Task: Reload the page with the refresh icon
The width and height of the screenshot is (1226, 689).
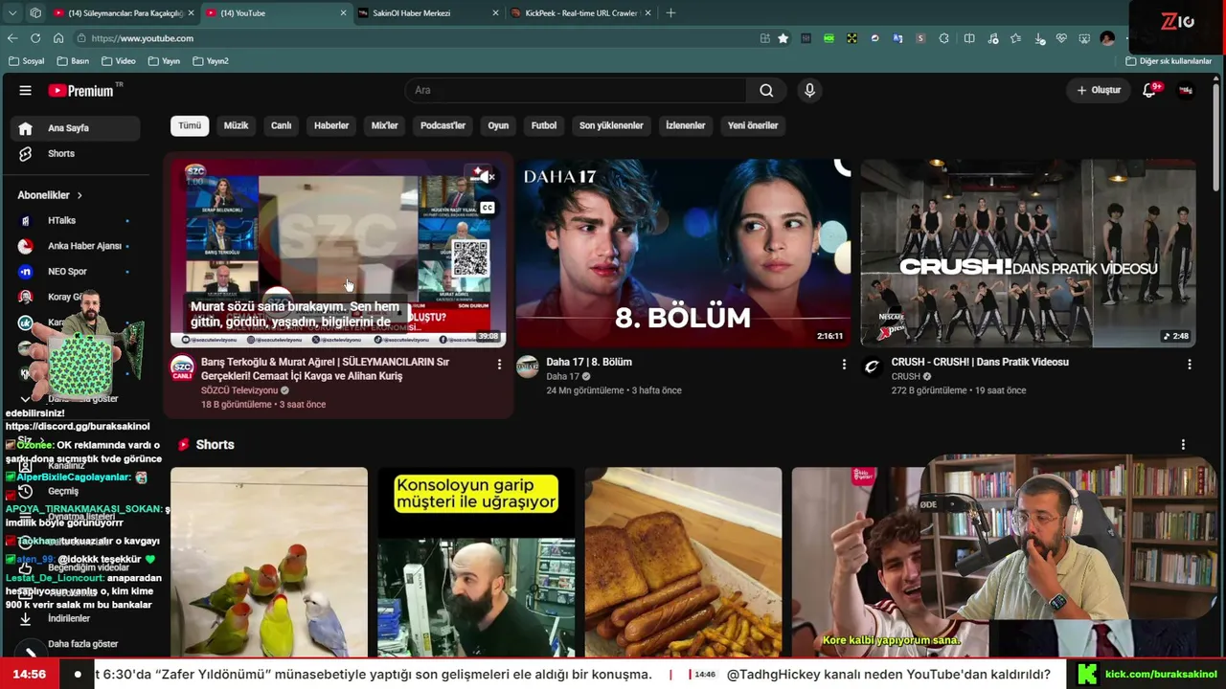Action: pos(35,38)
